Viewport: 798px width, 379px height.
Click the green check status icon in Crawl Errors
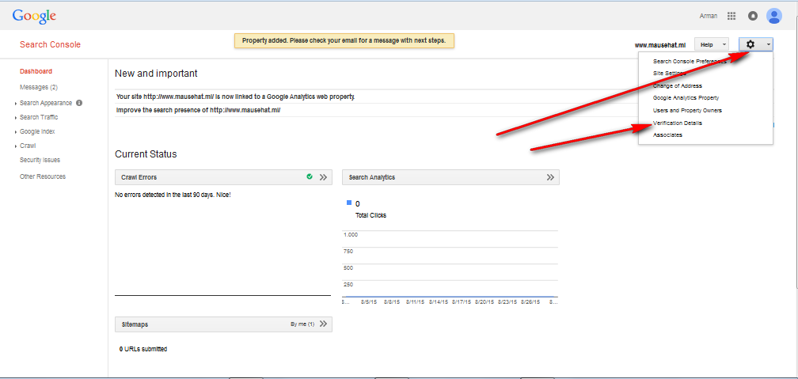pyautogui.click(x=310, y=176)
